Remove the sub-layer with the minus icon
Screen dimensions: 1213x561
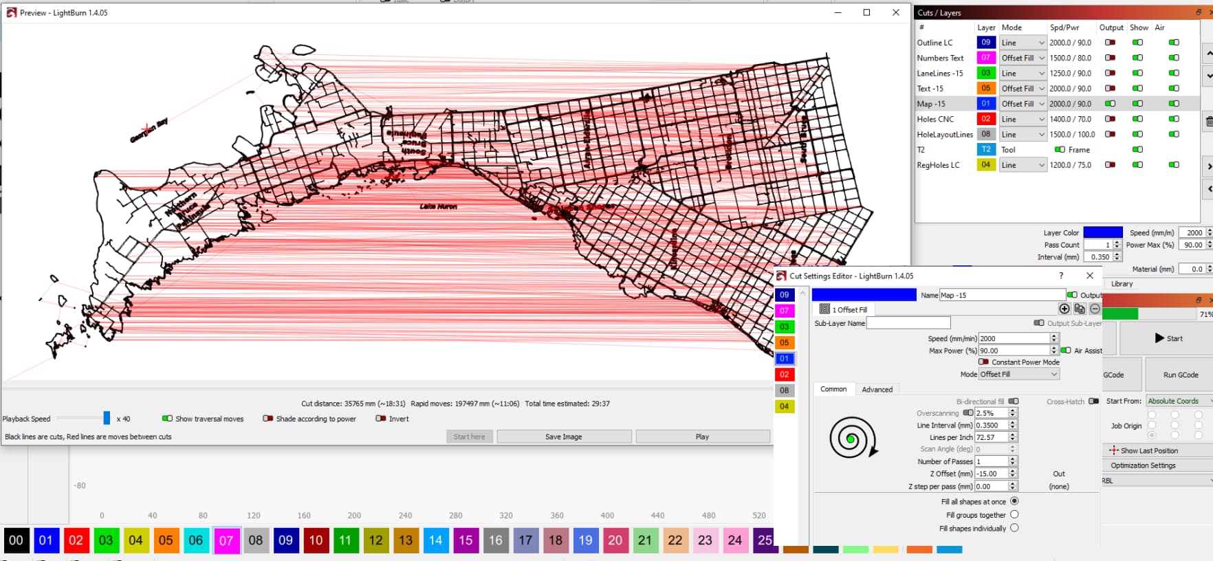click(1095, 309)
